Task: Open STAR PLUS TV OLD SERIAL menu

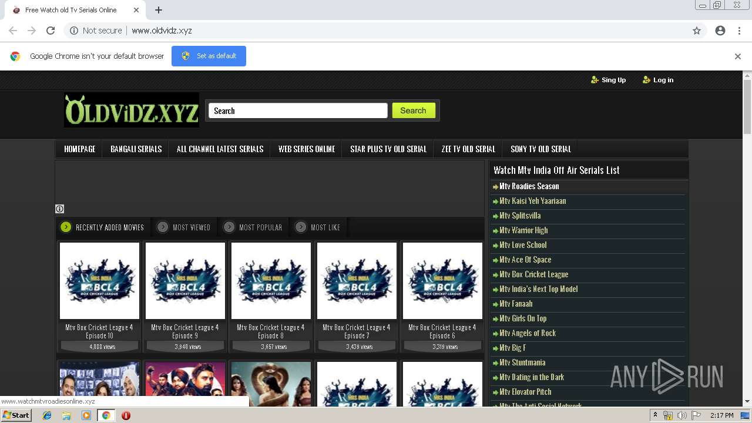Action: pyautogui.click(x=388, y=149)
